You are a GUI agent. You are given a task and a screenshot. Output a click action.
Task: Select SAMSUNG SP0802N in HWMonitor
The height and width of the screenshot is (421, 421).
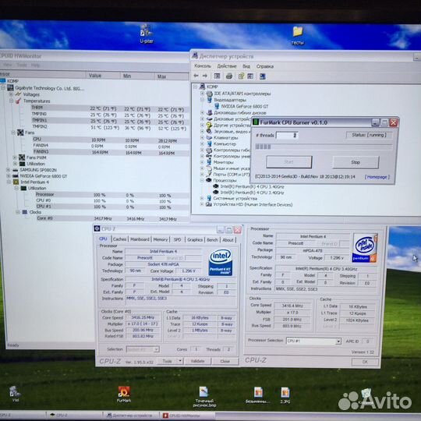tap(38, 170)
